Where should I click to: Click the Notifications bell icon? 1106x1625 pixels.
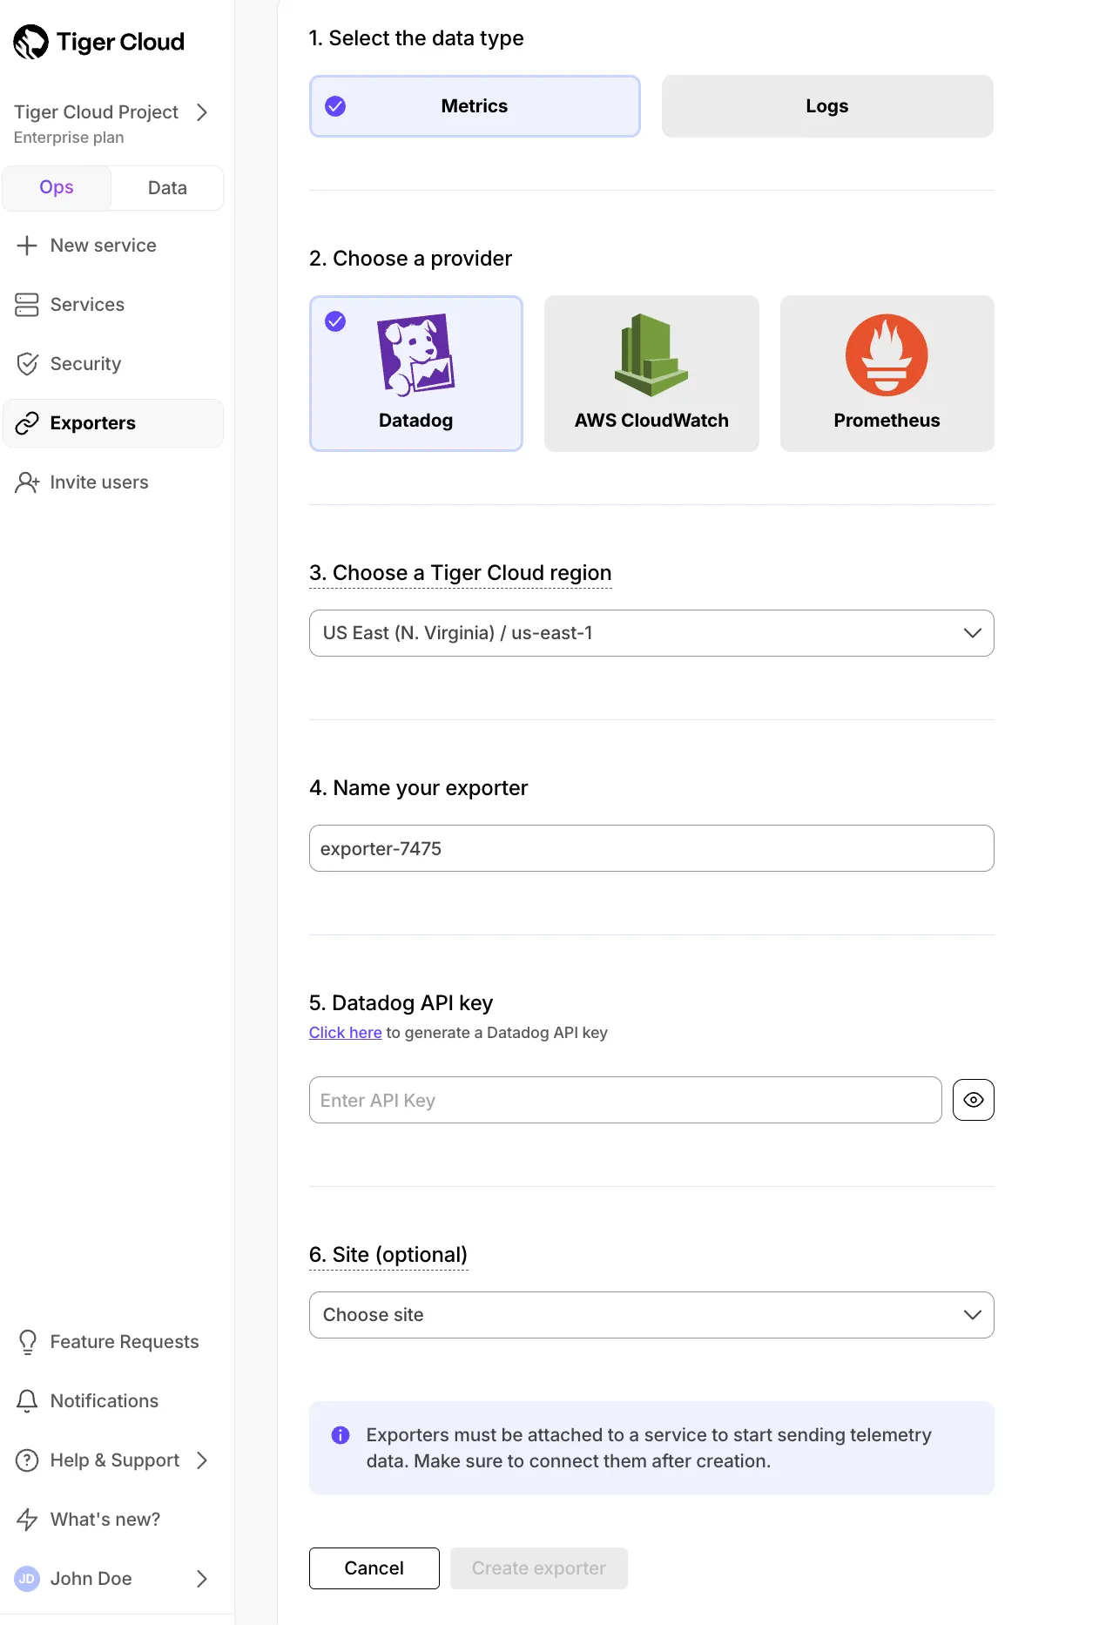27,1401
